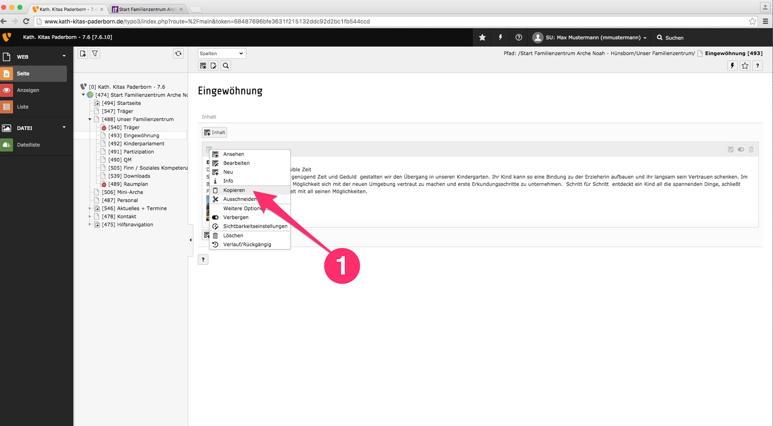
Task: Create new page via page tree icon
Action: pos(83,53)
